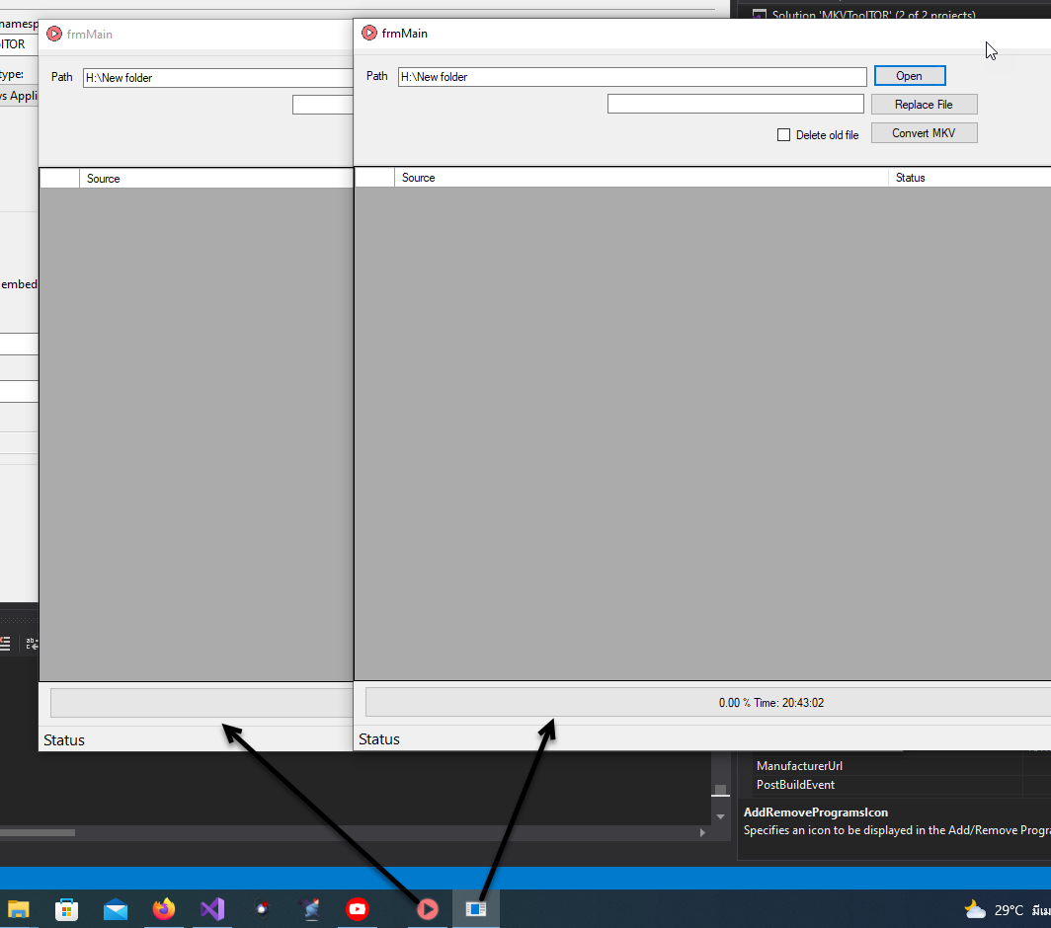Click the frmMain app icon in front title bar
1051x928 pixels.
[369, 33]
